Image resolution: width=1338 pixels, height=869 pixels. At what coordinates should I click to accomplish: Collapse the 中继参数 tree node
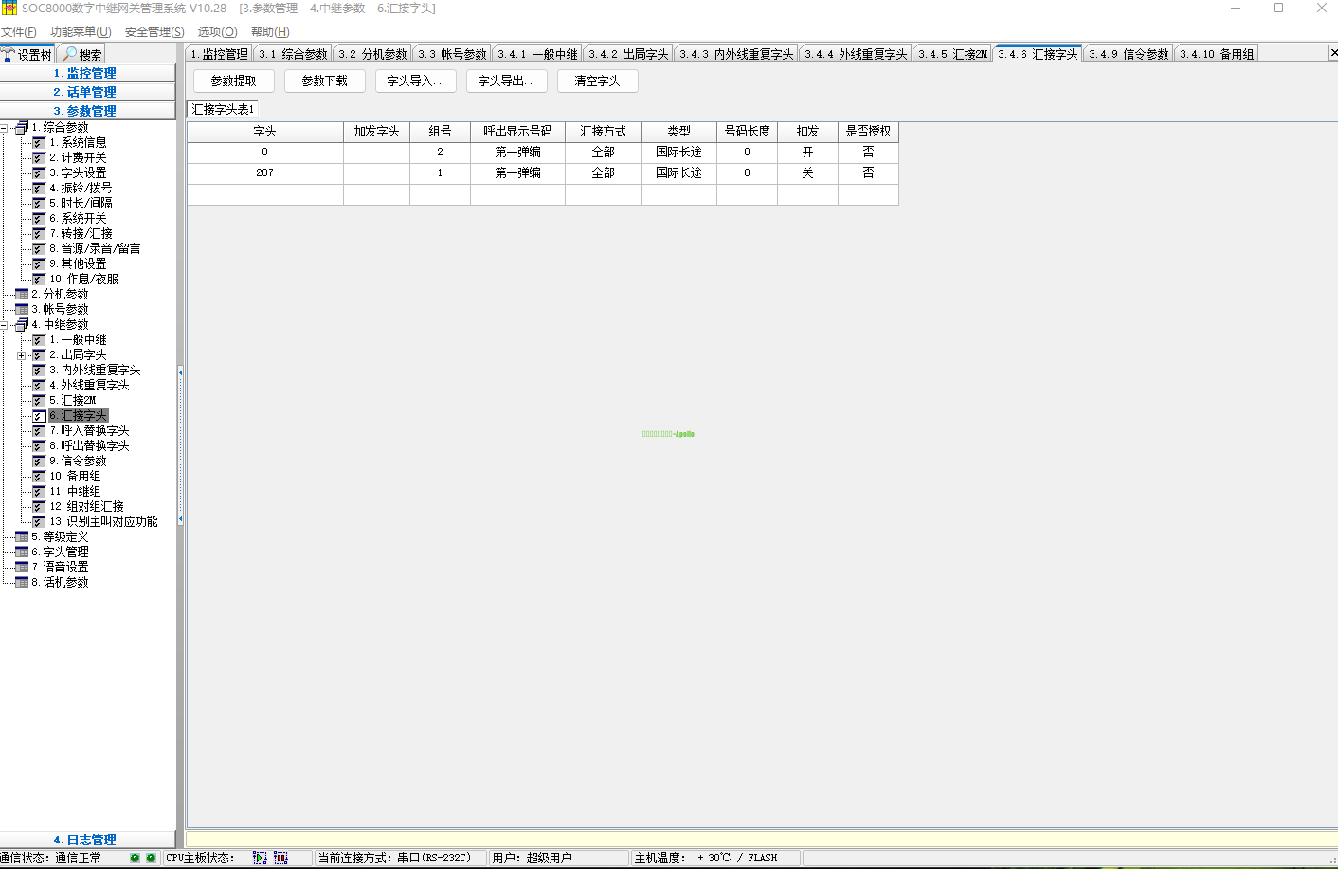5,324
